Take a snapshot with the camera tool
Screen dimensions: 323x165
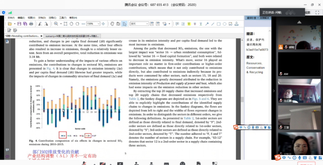pyautogui.click(x=118, y=24)
